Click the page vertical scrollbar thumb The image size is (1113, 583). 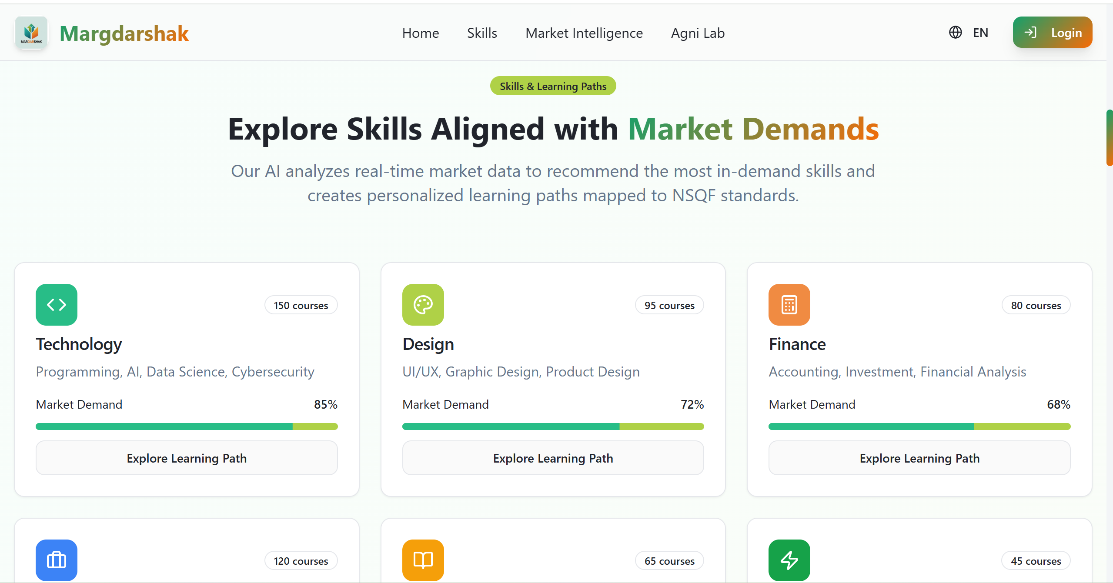point(1110,138)
